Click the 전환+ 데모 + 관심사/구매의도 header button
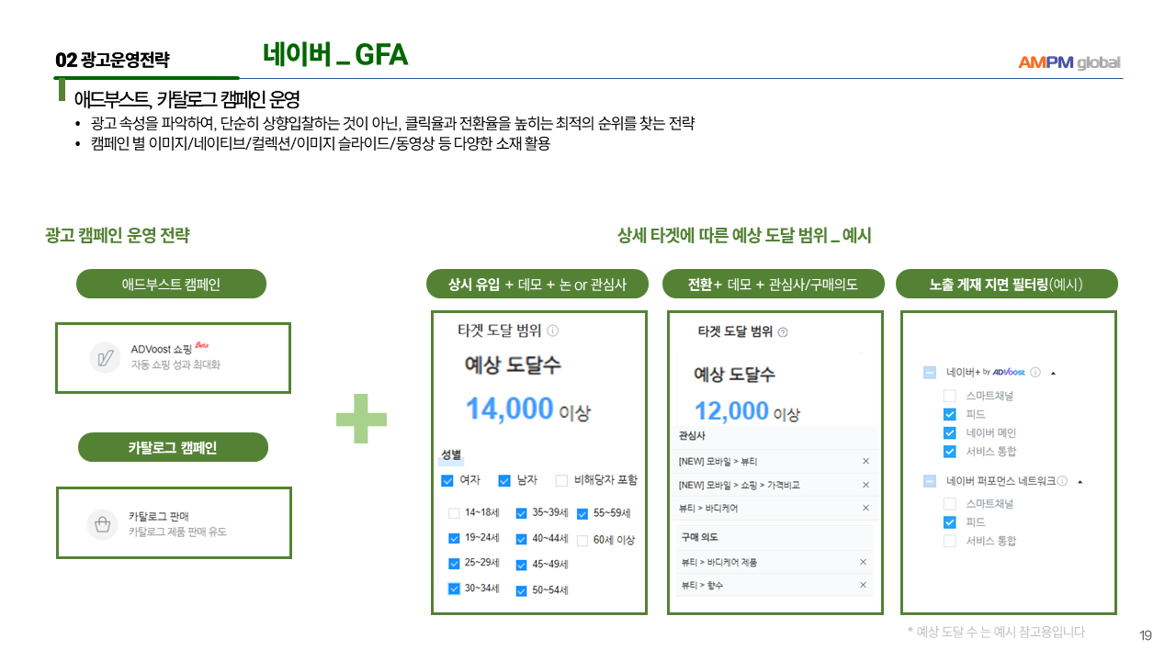1176x661 pixels. [x=773, y=284]
